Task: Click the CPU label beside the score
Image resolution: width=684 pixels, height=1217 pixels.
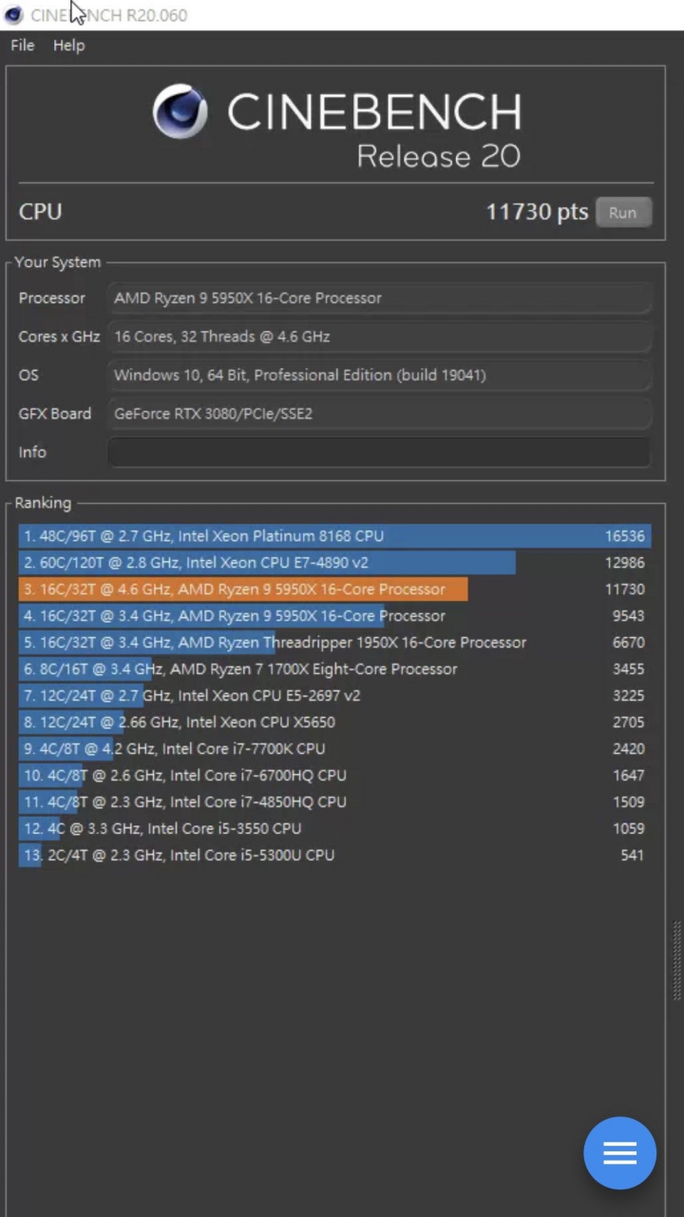Action: [x=40, y=211]
